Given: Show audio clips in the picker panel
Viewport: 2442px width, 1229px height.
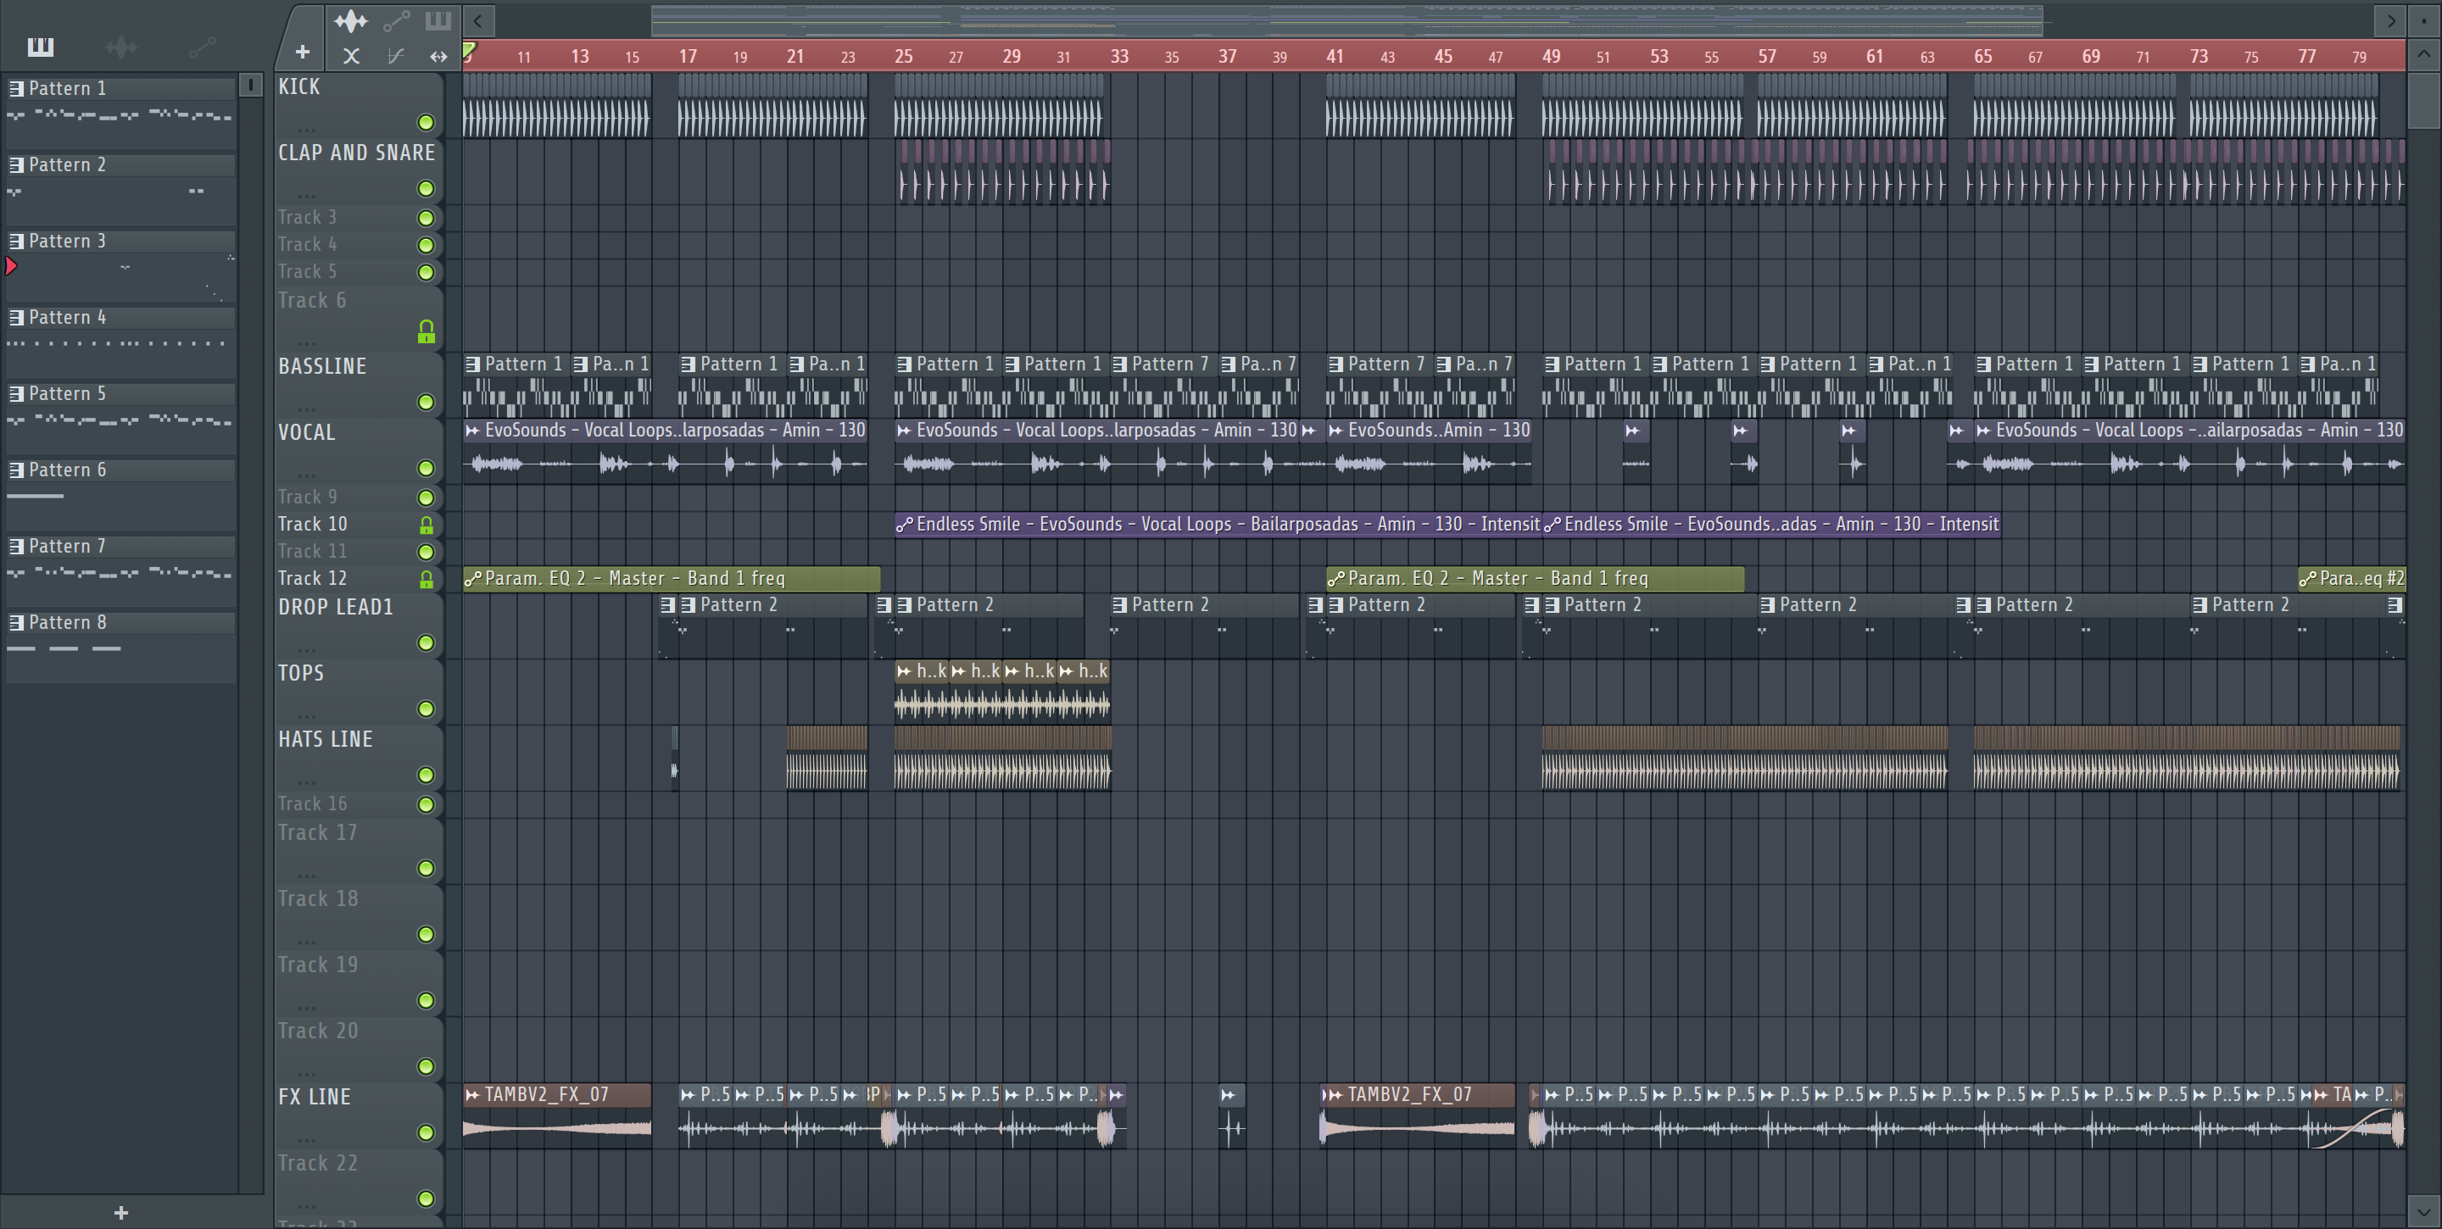Looking at the screenshot, I should (x=121, y=47).
